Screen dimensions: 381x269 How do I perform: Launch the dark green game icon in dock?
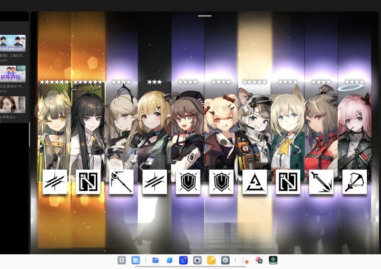(274, 261)
